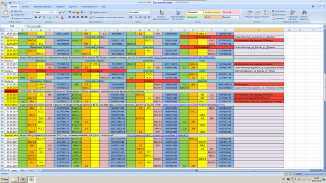The image size is (326, 183).
Task: Expand the Name Box dropdown arrow
Action: (25, 26)
